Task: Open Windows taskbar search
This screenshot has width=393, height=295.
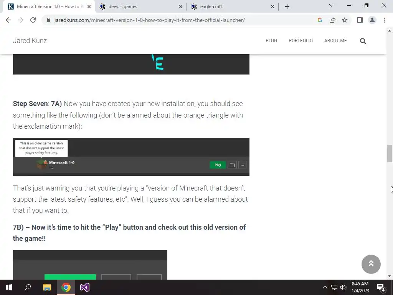Action: click(28, 287)
